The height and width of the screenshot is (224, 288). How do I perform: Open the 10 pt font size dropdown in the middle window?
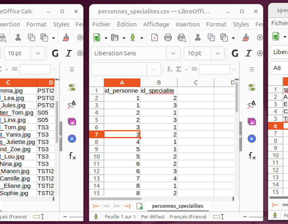point(218,53)
